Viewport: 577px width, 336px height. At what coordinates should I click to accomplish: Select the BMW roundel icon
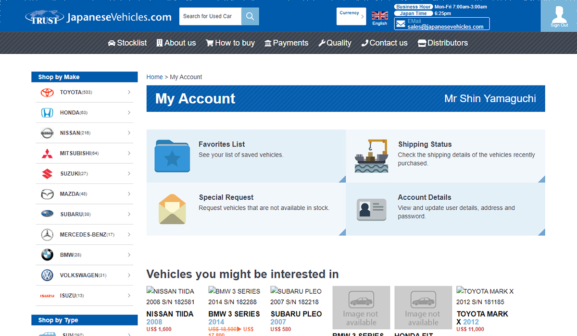(x=47, y=255)
